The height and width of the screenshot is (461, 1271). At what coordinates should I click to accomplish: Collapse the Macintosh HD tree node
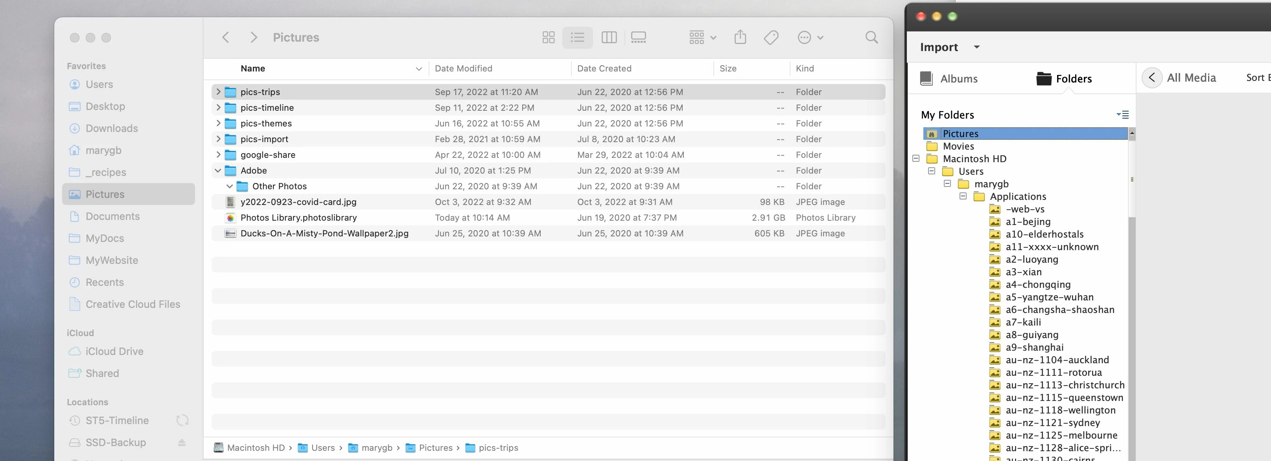(916, 159)
